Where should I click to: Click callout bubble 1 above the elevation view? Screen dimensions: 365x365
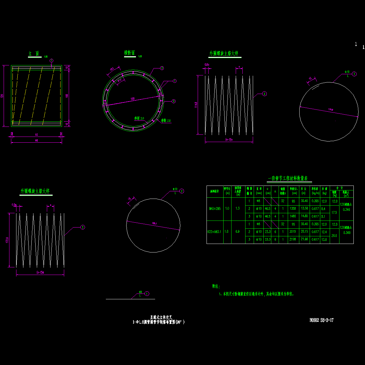(x=51, y=61)
